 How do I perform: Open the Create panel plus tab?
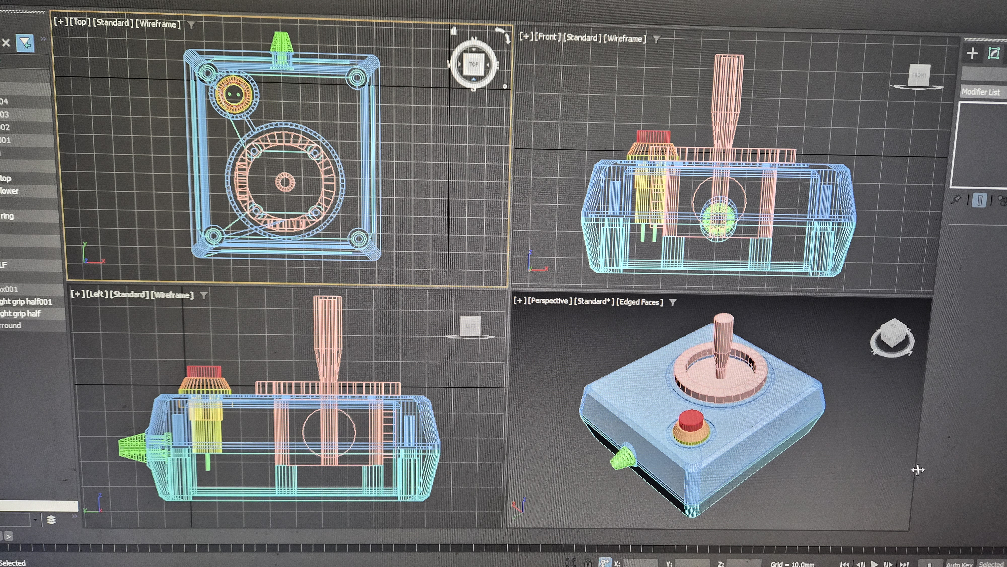972,53
